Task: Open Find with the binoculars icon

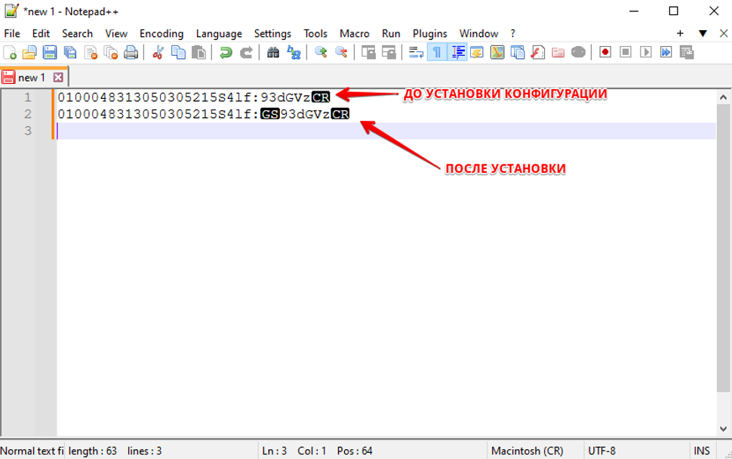Action: tap(273, 52)
